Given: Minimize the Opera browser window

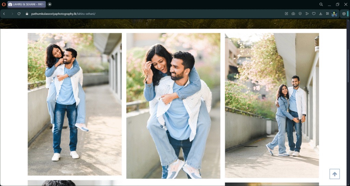Looking at the screenshot, I should point(329,4).
